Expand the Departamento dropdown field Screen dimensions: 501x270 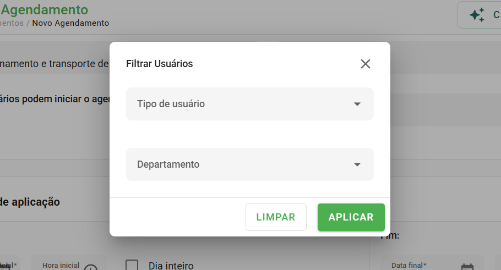pos(250,164)
